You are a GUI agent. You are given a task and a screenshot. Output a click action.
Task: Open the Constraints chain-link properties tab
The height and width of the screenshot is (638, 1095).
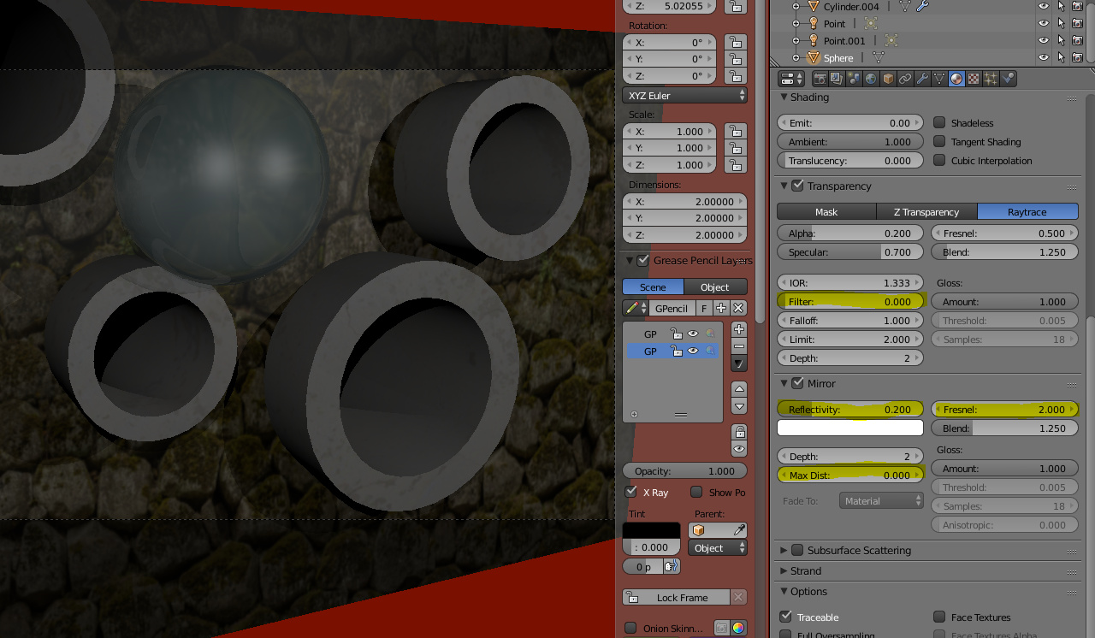[905, 79]
